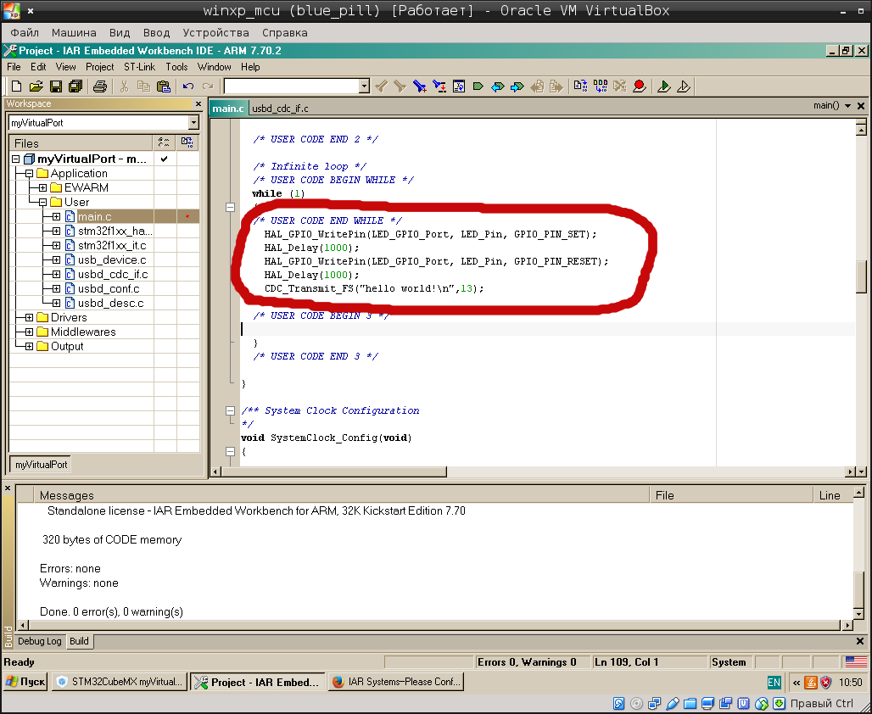Toggle a bookmark with the green flag icon
This screenshot has height=714, width=872.
click(478, 86)
